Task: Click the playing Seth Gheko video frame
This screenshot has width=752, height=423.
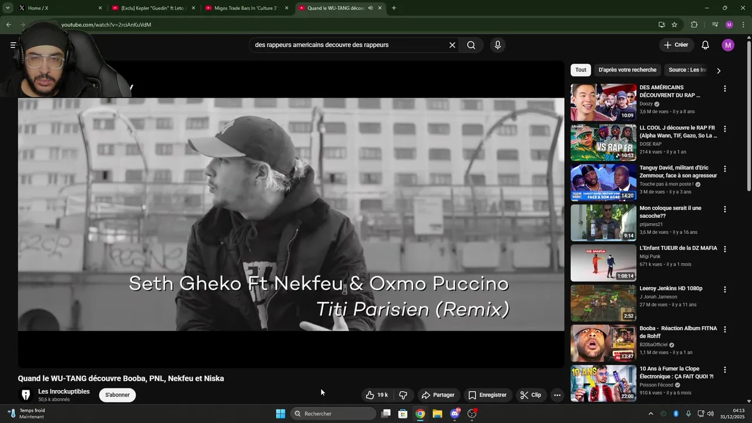Action: (291, 214)
